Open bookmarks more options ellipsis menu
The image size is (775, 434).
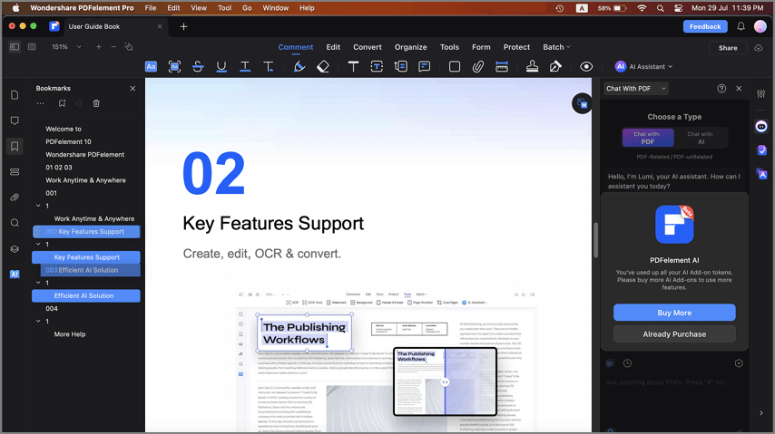pyautogui.click(x=41, y=103)
